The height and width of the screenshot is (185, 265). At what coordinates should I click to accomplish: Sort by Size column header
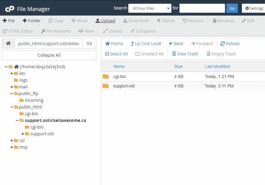pyautogui.click(x=178, y=66)
